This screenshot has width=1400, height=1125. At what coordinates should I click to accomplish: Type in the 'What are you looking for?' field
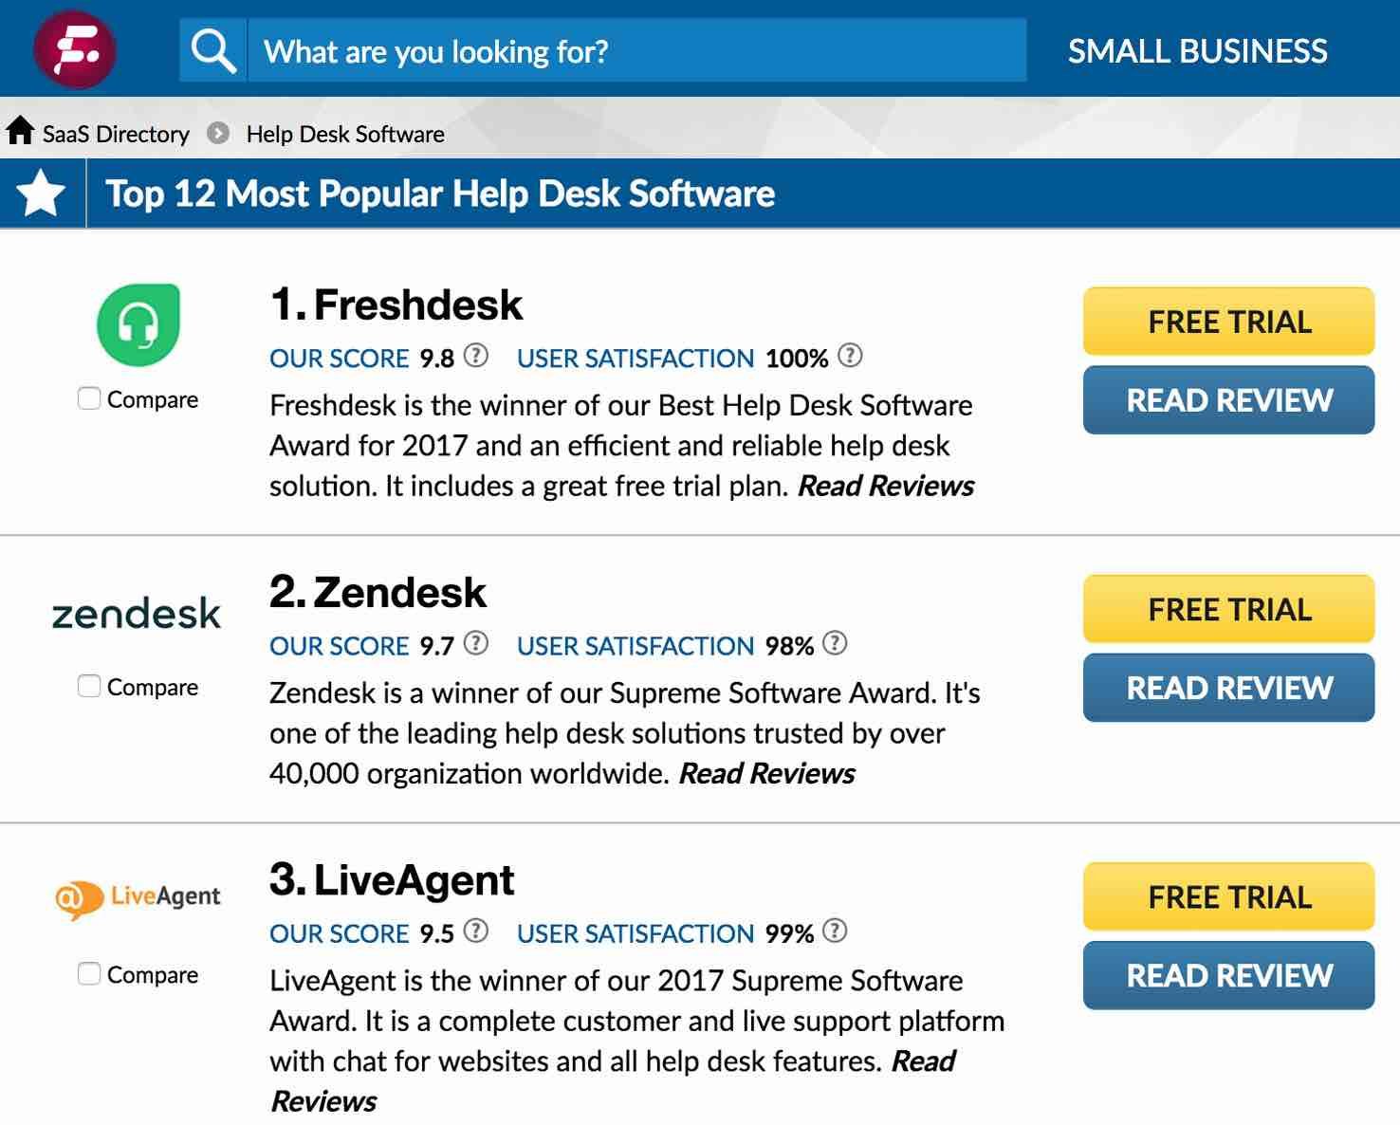636,51
